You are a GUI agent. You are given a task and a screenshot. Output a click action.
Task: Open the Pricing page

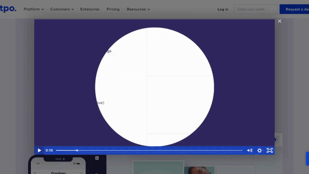113,9
